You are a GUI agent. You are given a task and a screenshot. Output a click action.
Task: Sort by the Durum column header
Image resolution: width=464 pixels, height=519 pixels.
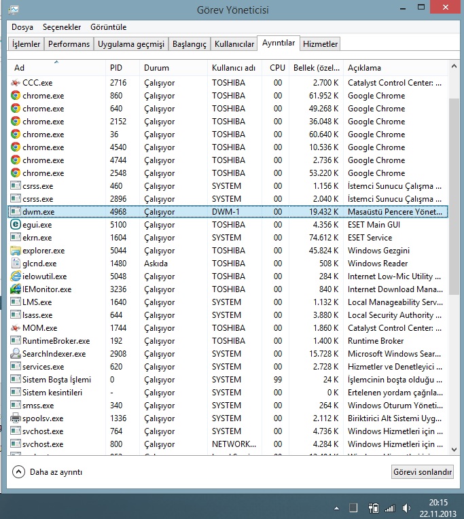pos(173,68)
